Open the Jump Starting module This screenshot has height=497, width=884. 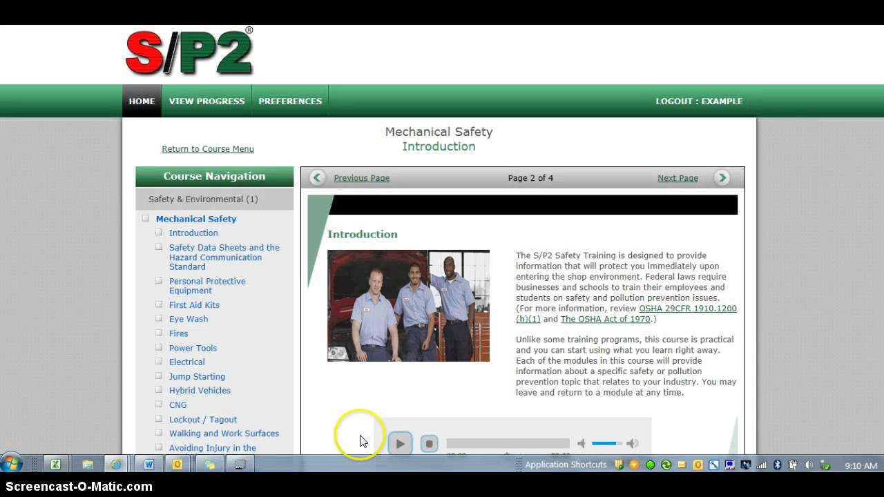click(197, 376)
